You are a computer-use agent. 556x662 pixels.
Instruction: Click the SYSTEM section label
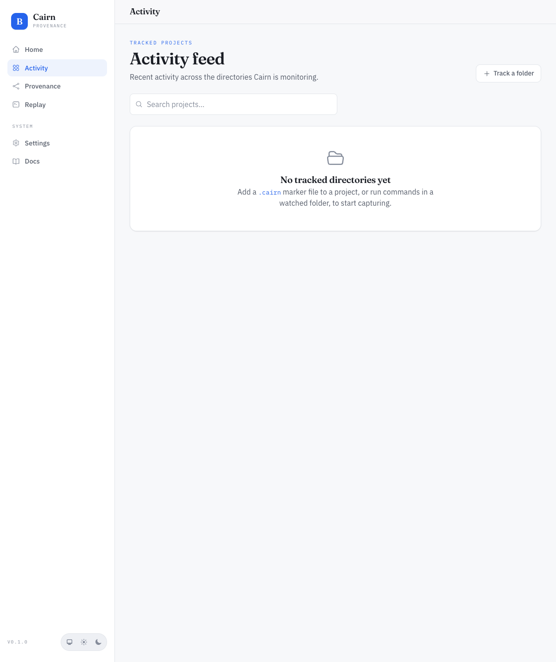click(22, 126)
